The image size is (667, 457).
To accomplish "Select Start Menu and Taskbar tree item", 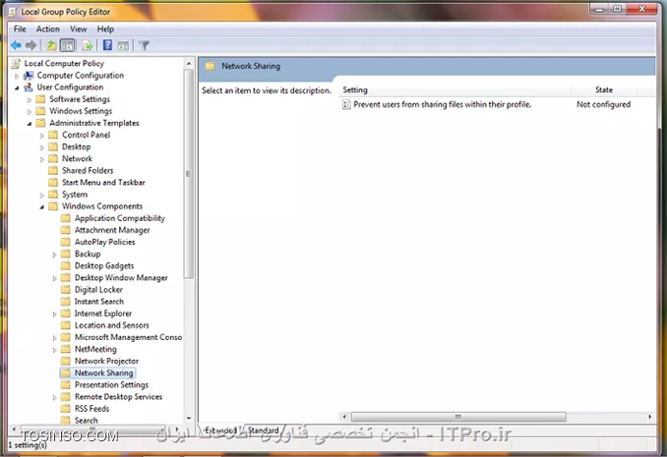I will 103,183.
